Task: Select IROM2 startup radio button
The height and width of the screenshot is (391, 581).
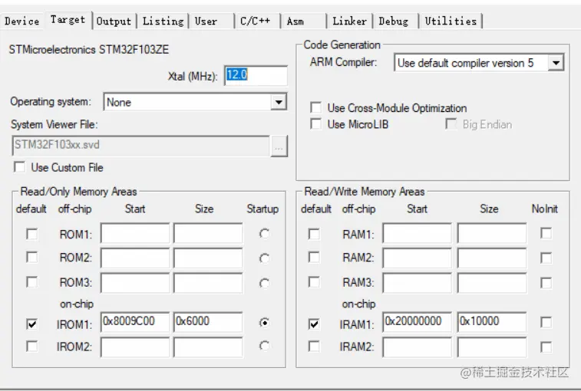Action: (x=264, y=346)
